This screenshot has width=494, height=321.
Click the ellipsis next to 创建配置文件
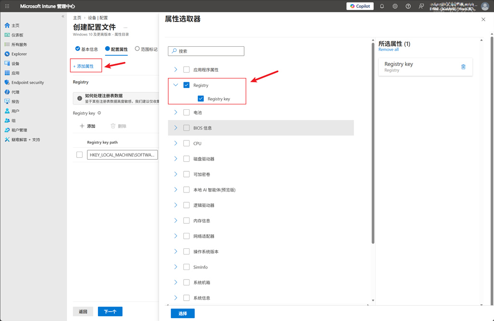tap(125, 27)
